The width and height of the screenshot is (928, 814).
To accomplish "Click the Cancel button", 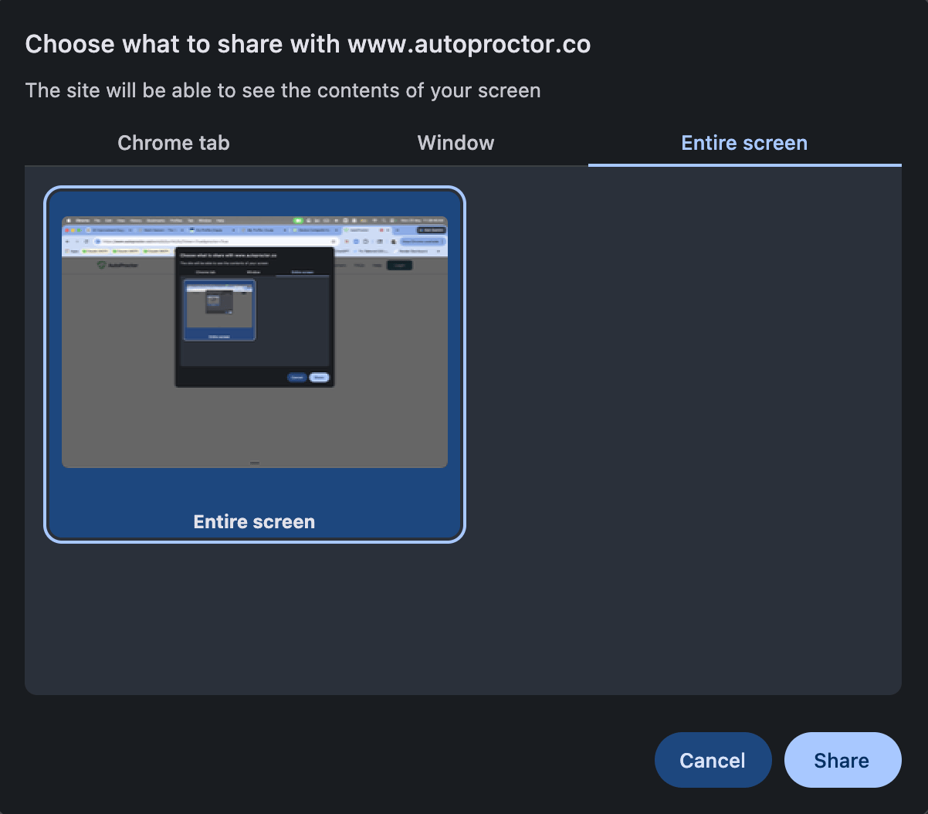I will (x=713, y=760).
